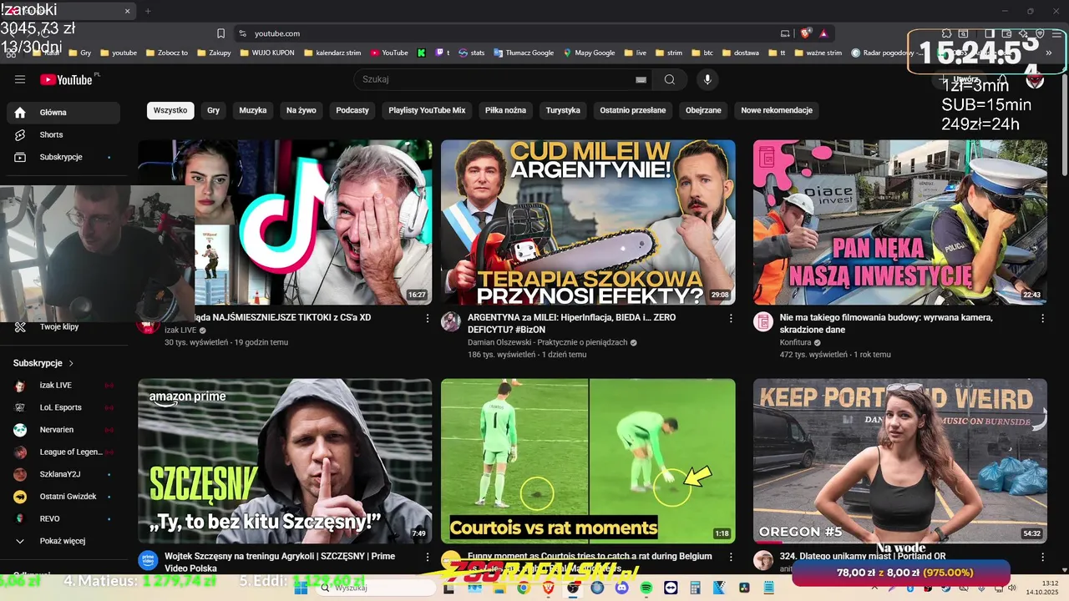Open the Damian Olszewski channel link
1069x601 pixels.
(x=547, y=342)
